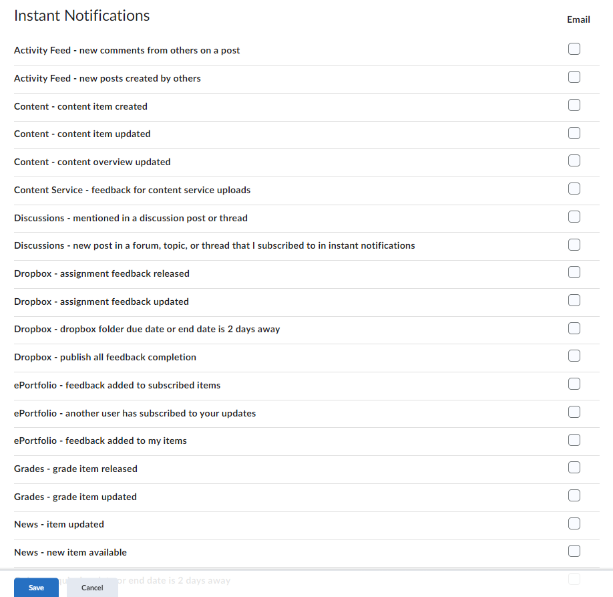
Task: Toggle email for subscribed discussion posts
Action: pos(574,244)
